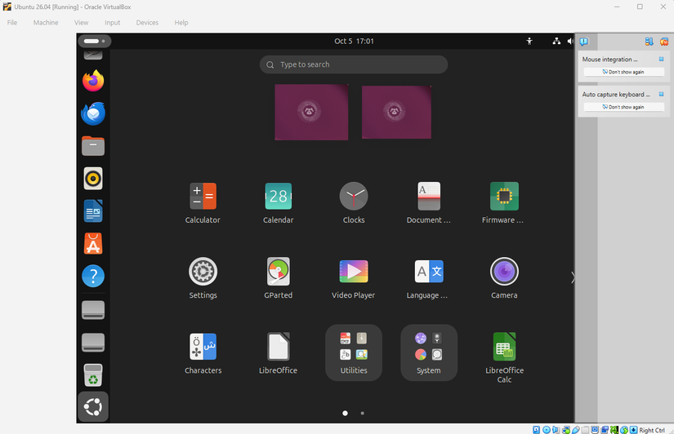The width and height of the screenshot is (674, 434).
Task: Click Don't show again under Mouse integration
Action: pyautogui.click(x=623, y=72)
